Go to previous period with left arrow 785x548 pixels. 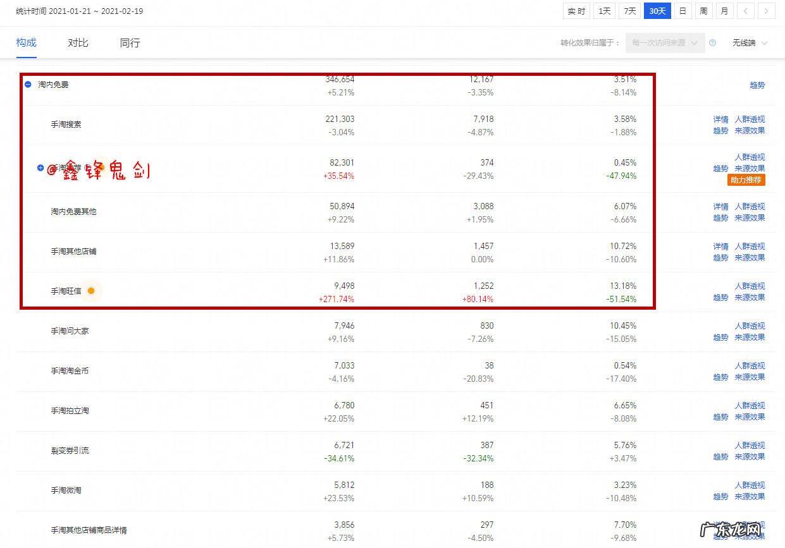(x=746, y=11)
